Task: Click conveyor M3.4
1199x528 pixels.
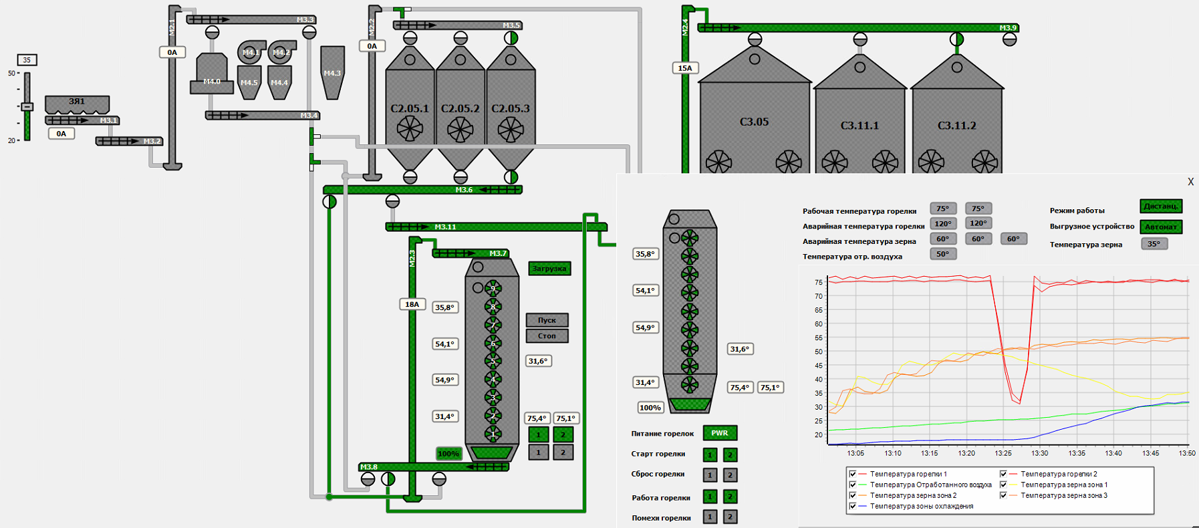Action: pyautogui.click(x=262, y=116)
